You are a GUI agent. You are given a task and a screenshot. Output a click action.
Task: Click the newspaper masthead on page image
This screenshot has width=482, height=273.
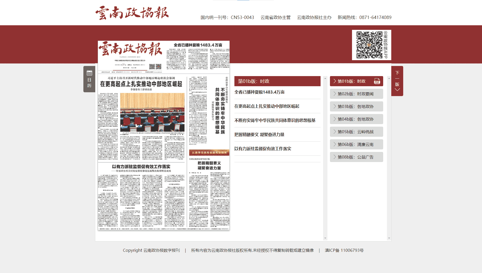[130, 49]
